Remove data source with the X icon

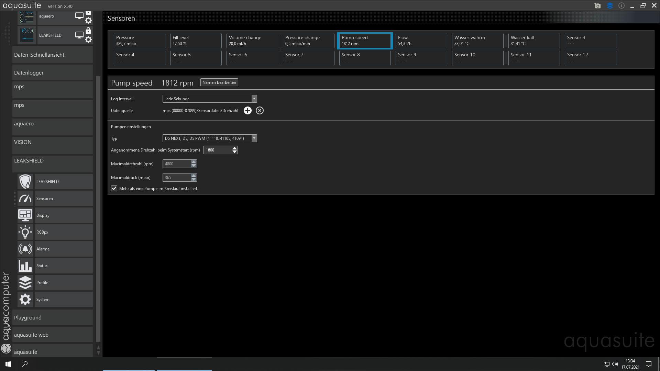260,111
